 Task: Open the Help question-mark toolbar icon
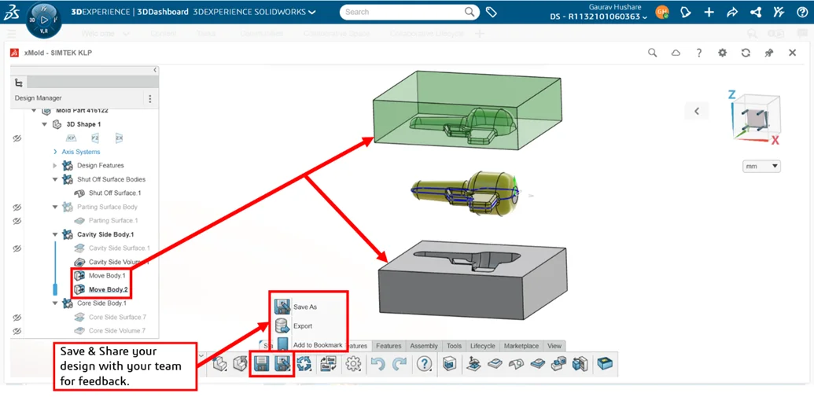[x=425, y=364]
